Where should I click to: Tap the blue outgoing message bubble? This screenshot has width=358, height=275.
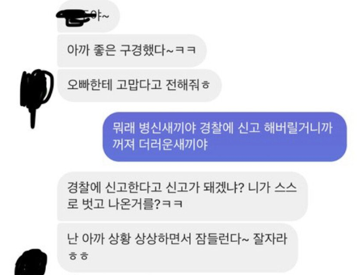225,137
